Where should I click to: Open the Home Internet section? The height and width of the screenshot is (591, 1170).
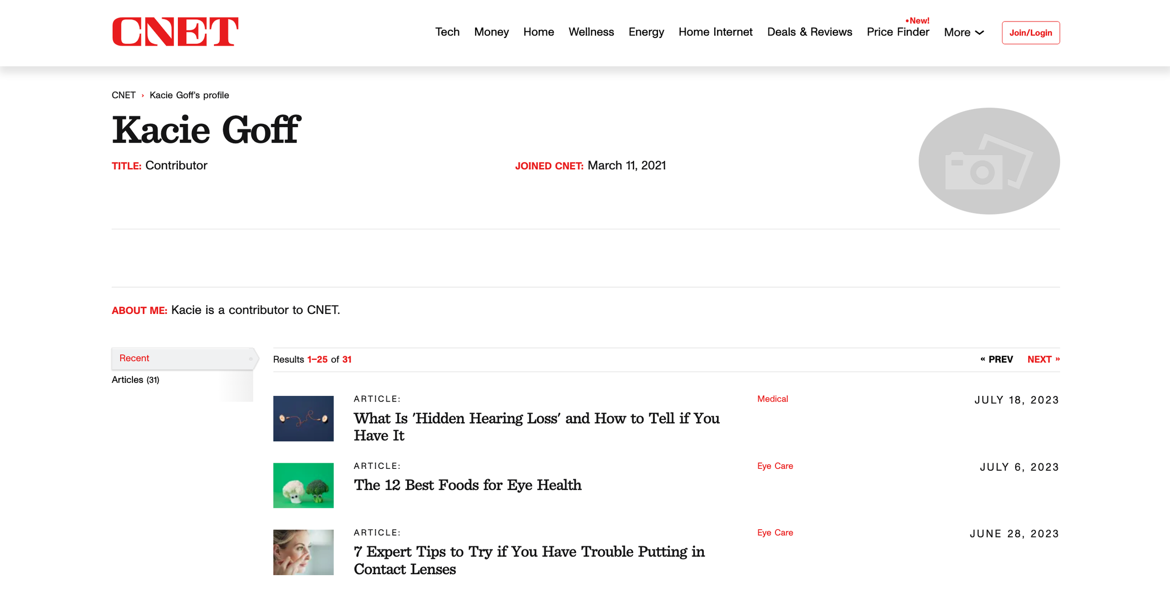click(x=715, y=32)
